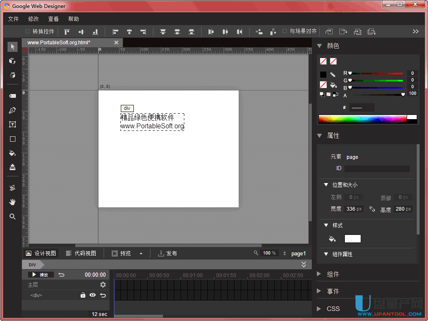
Task: Choose the Rectangle shape tool
Action: 13,139
